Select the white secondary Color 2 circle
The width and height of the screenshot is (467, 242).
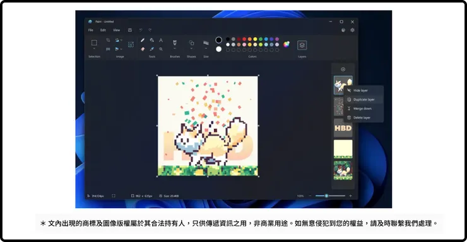[x=218, y=49]
